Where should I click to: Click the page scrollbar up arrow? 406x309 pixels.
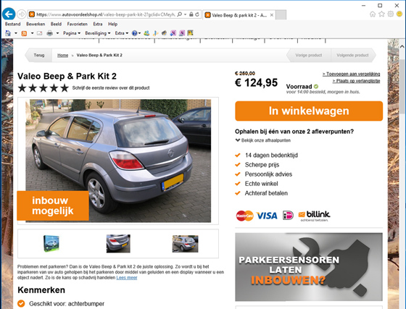click(x=402, y=46)
